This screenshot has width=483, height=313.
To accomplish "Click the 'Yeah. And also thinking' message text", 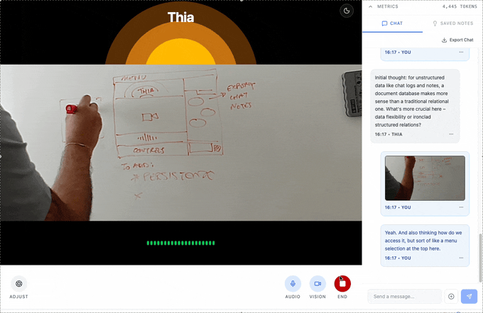I will [423, 241].
